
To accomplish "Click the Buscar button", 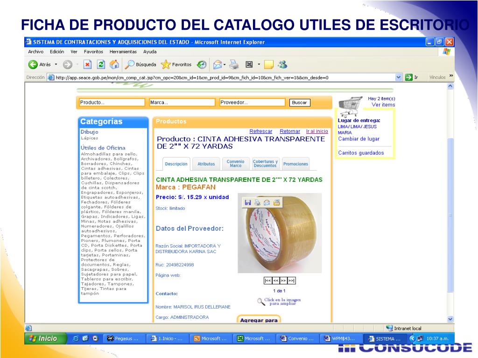I will pyautogui.click(x=299, y=103).
